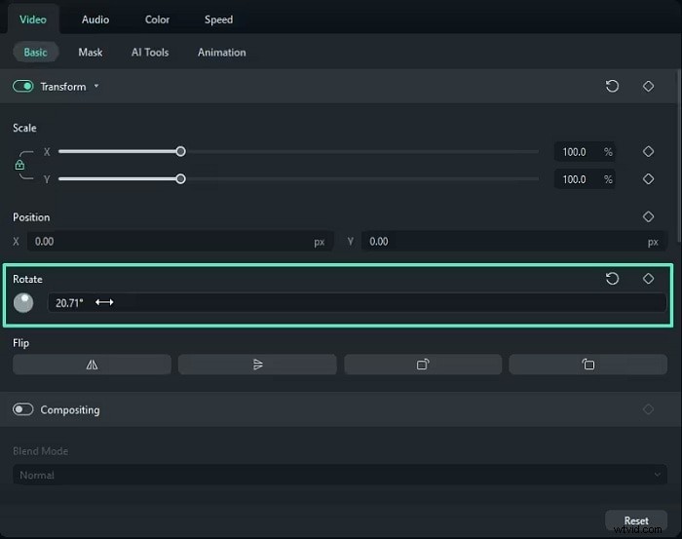Disable the Transform toggle
This screenshot has height=539, width=682.
click(23, 87)
